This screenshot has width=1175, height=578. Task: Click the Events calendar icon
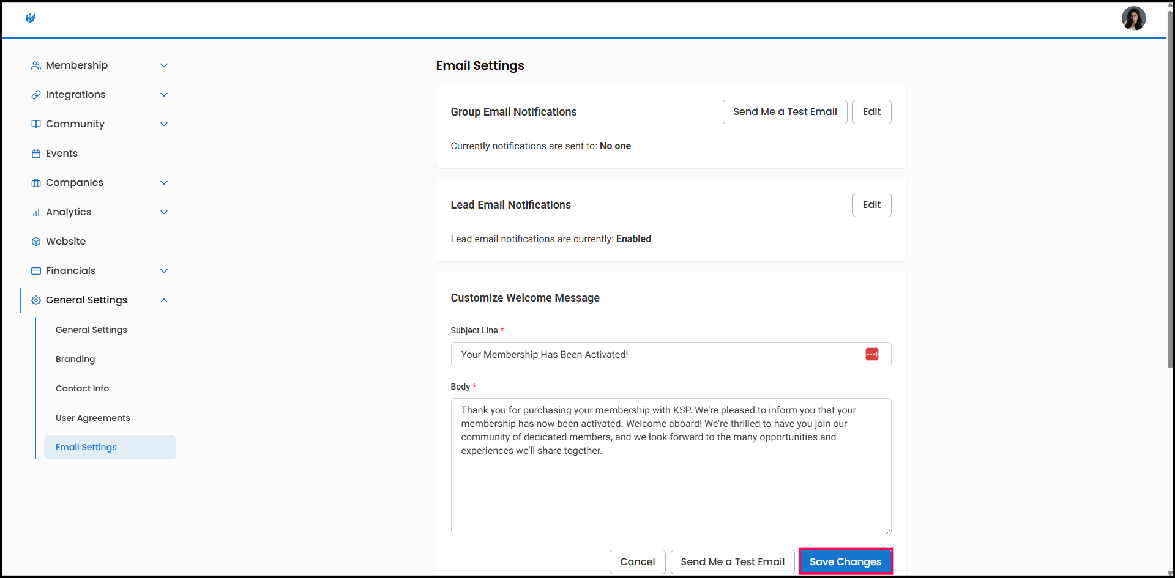(36, 154)
